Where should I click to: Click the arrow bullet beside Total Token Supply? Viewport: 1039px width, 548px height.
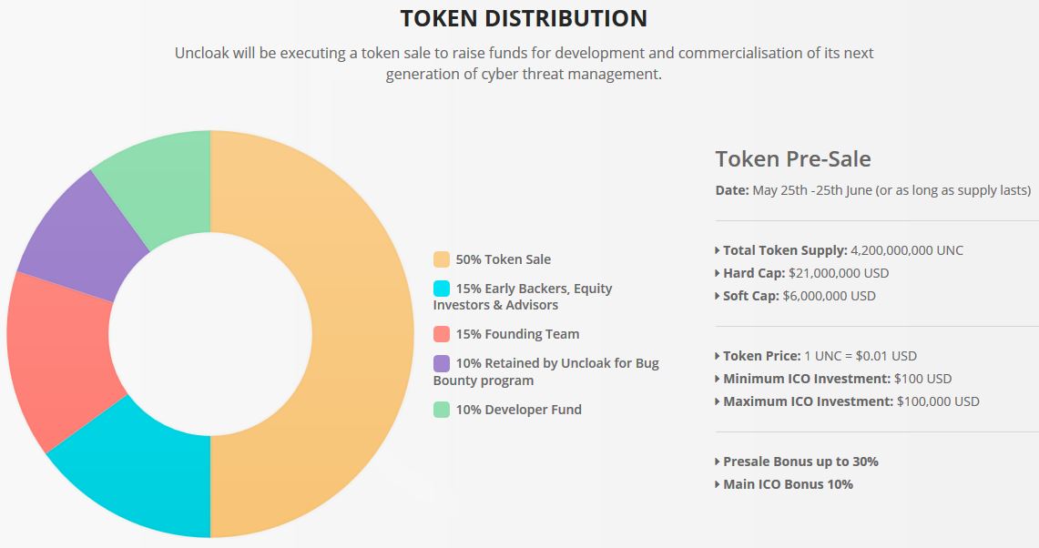[718, 250]
